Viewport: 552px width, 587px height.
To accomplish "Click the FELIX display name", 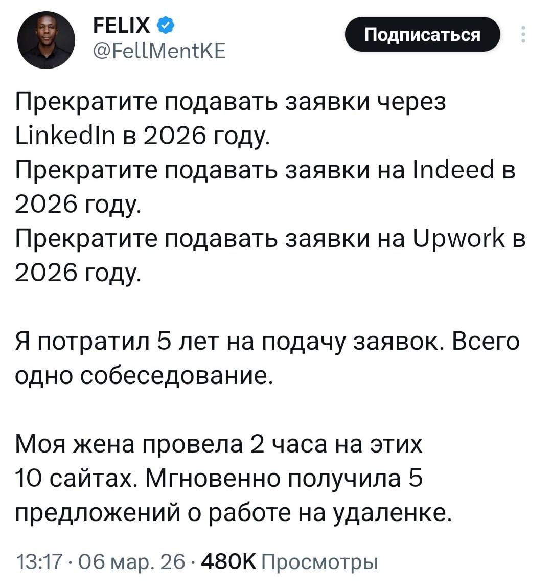I will tap(122, 24).
